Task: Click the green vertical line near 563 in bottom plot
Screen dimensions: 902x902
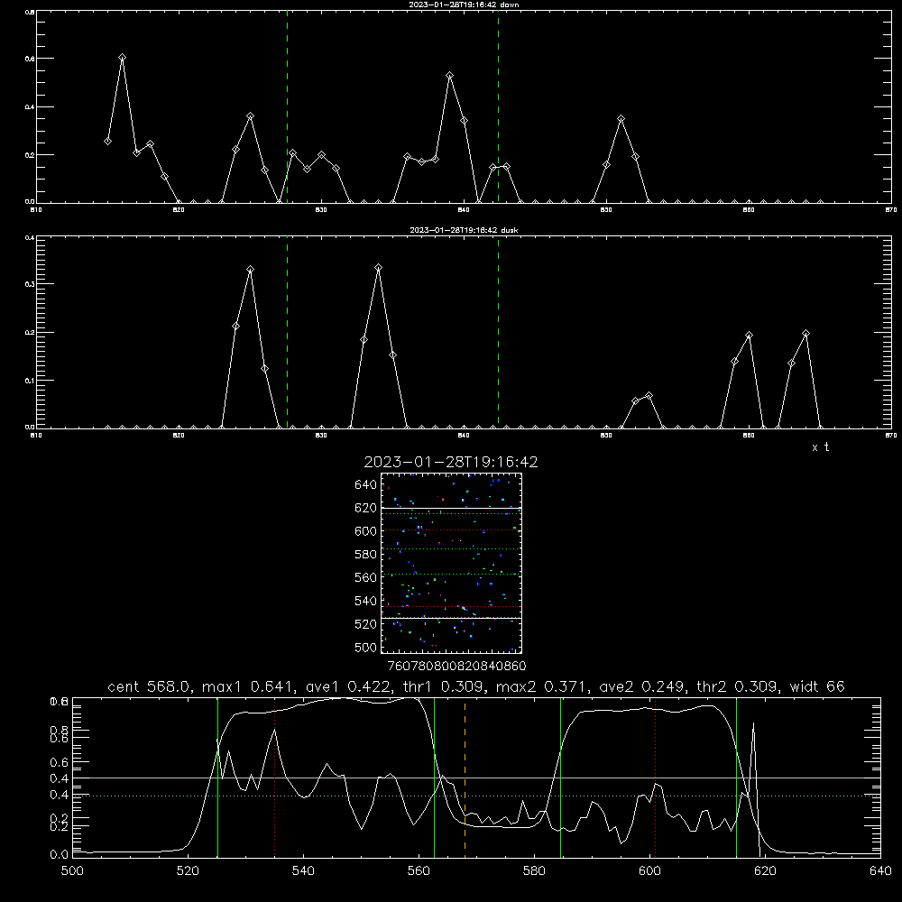Action: pos(435,777)
